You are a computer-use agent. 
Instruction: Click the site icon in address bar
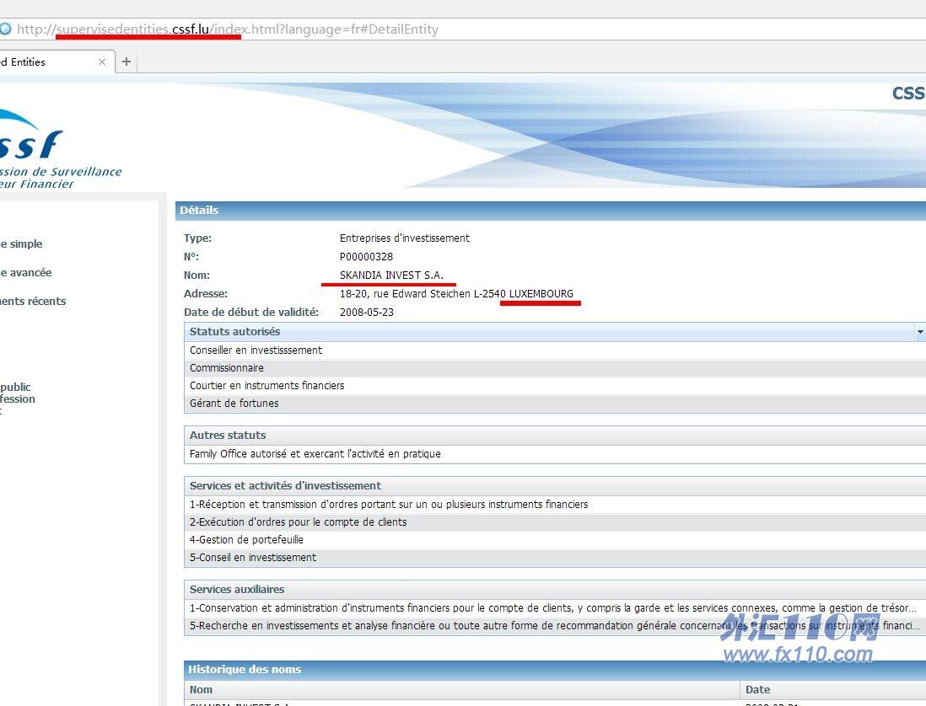5,29
